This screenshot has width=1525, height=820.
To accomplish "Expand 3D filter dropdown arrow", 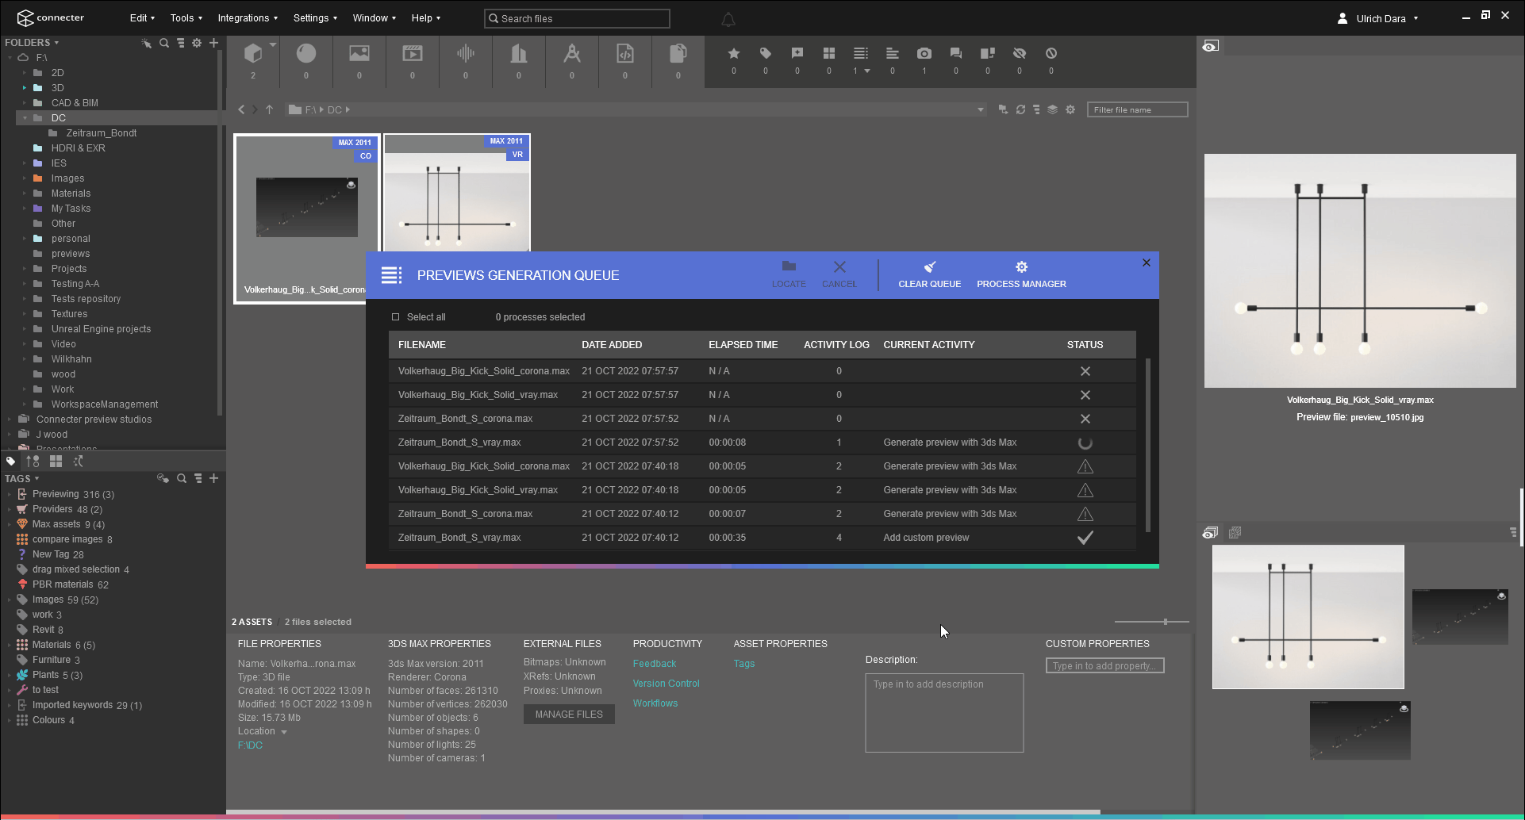I will (x=273, y=44).
